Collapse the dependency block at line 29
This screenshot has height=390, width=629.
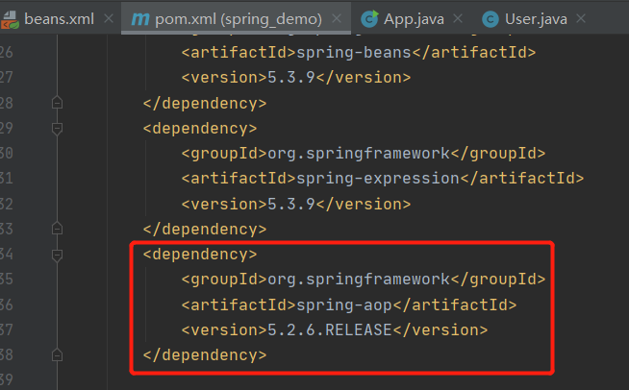[x=57, y=128]
